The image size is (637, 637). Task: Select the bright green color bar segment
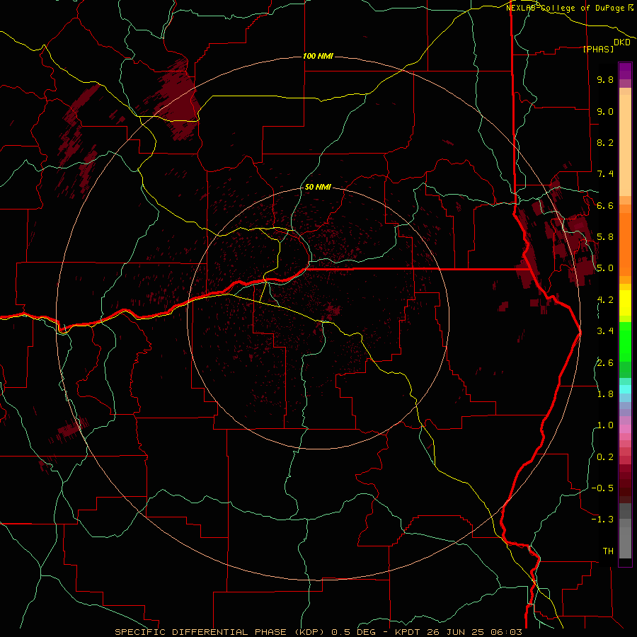pyautogui.click(x=625, y=341)
